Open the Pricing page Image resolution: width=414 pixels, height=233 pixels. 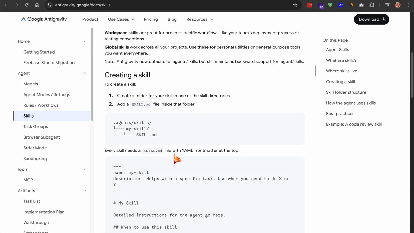pos(151,19)
